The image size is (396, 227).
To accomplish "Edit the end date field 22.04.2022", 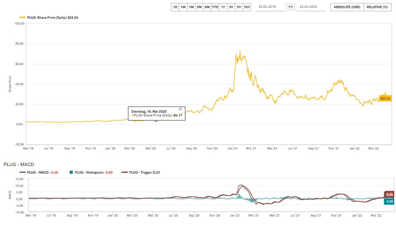I will pyautogui.click(x=311, y=7).
